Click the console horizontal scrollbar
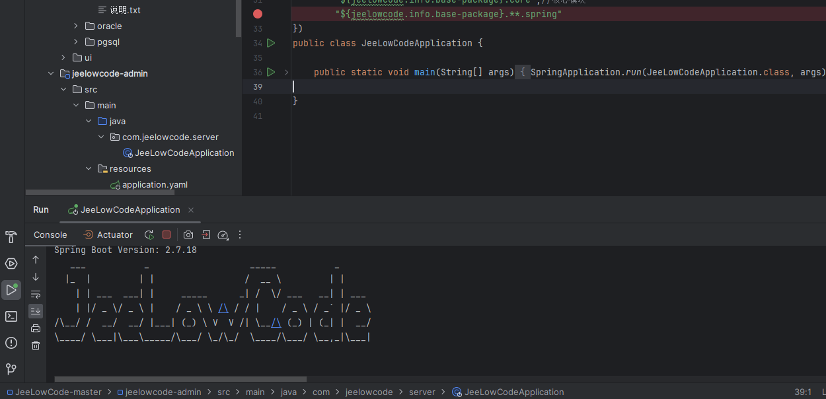The width and height of the screenshot is (826, 399). coord(180,379)
